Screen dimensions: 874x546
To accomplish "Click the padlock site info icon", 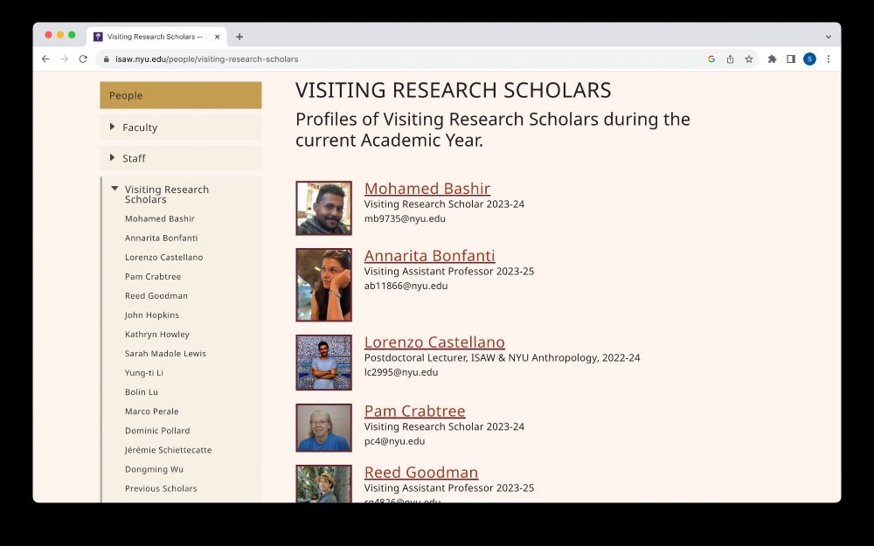I will tap(107, 59).
